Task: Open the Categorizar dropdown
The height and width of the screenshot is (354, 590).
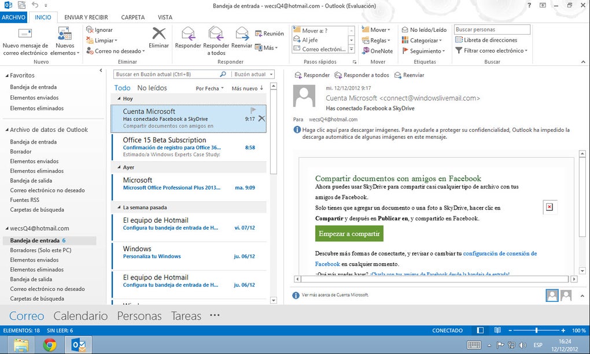Action: pyautogui.click(x=422, y=40)
